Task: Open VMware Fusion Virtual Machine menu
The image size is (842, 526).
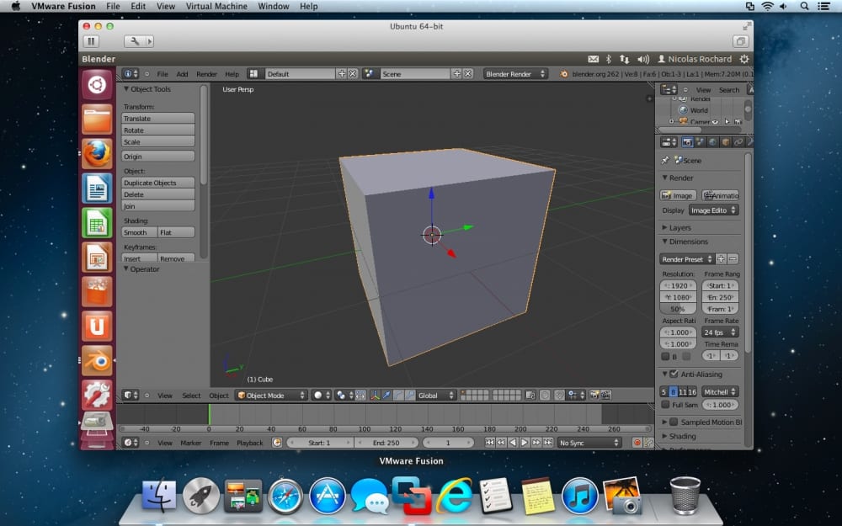Action: pos(216,7)
